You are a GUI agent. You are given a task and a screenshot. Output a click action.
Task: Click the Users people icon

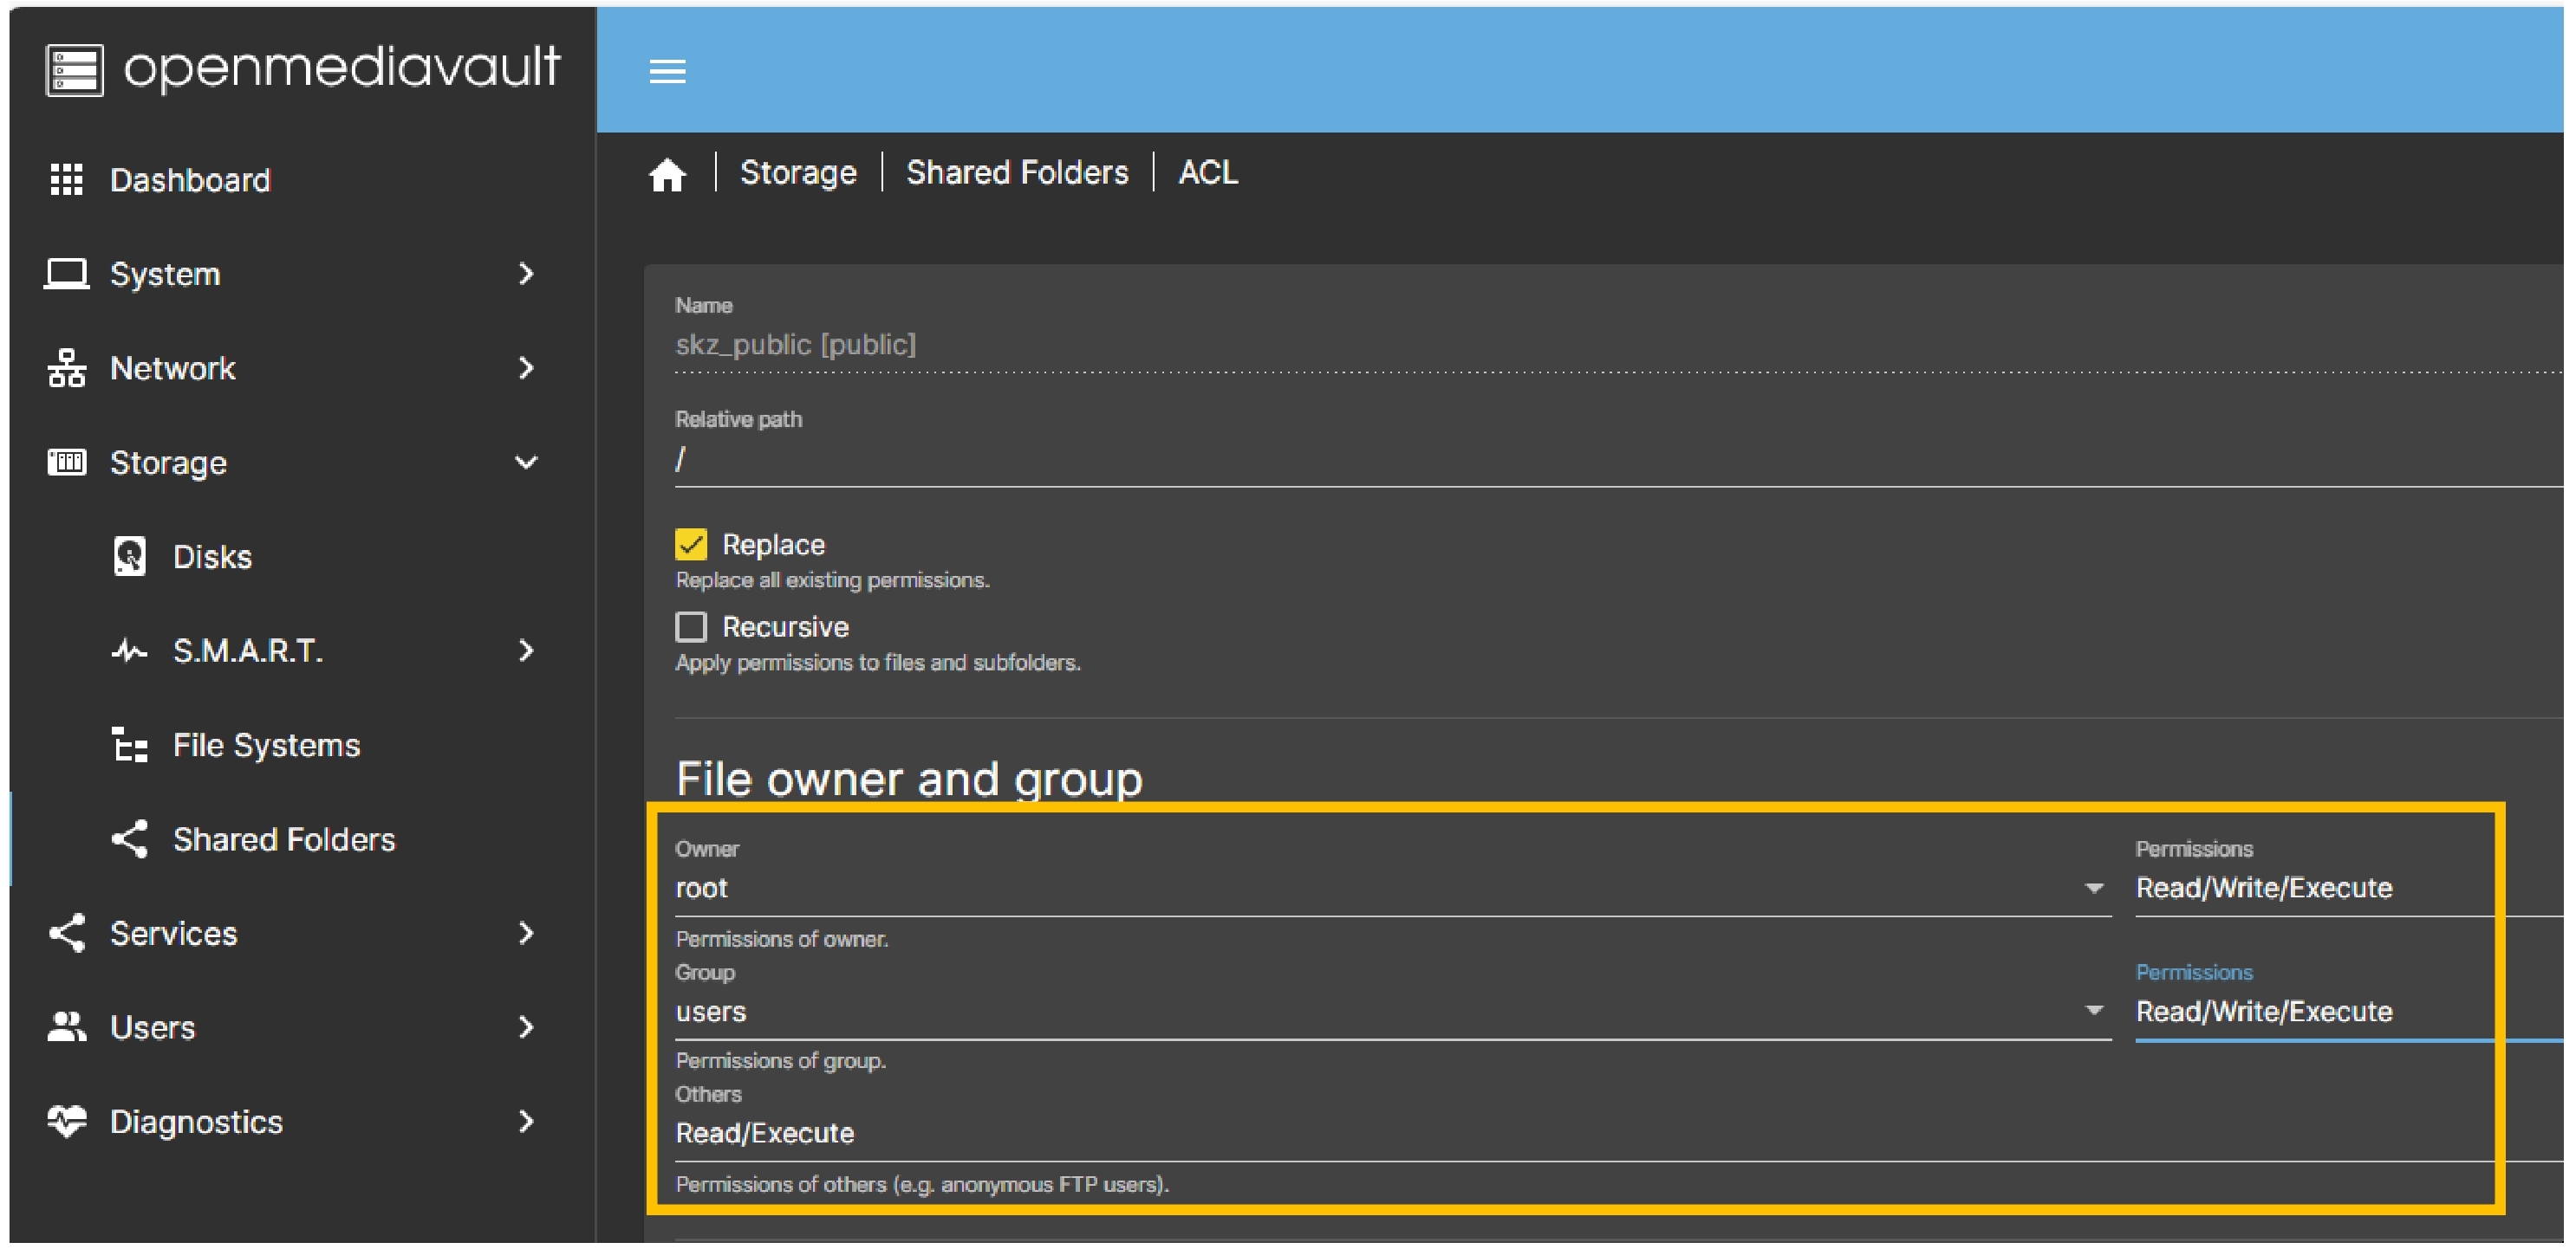66,1027
